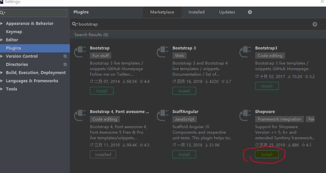Expand the Version Control section
The image size is (326, 173).
(x=1, y=56)
